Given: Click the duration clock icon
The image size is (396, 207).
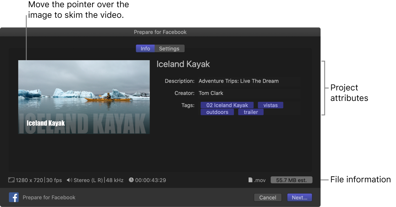Looking at the screenshot, I should (x=131, y=180).
